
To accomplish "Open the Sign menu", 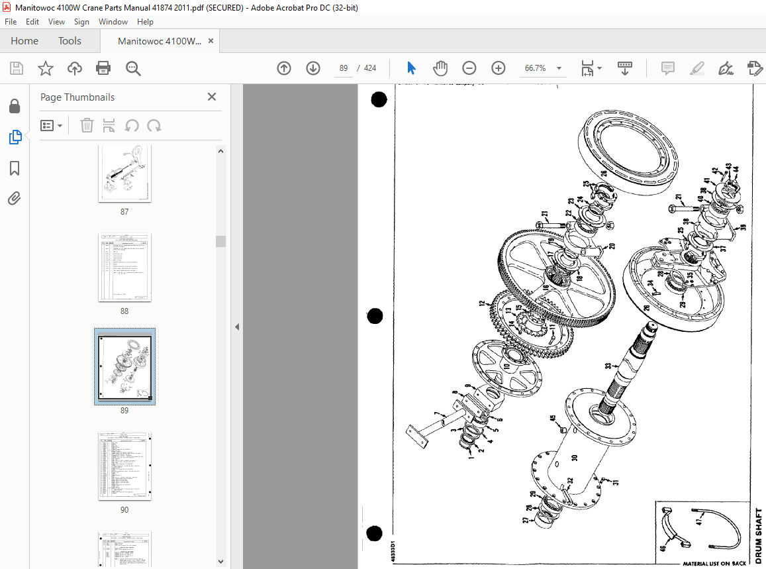I will coord(81,21).
